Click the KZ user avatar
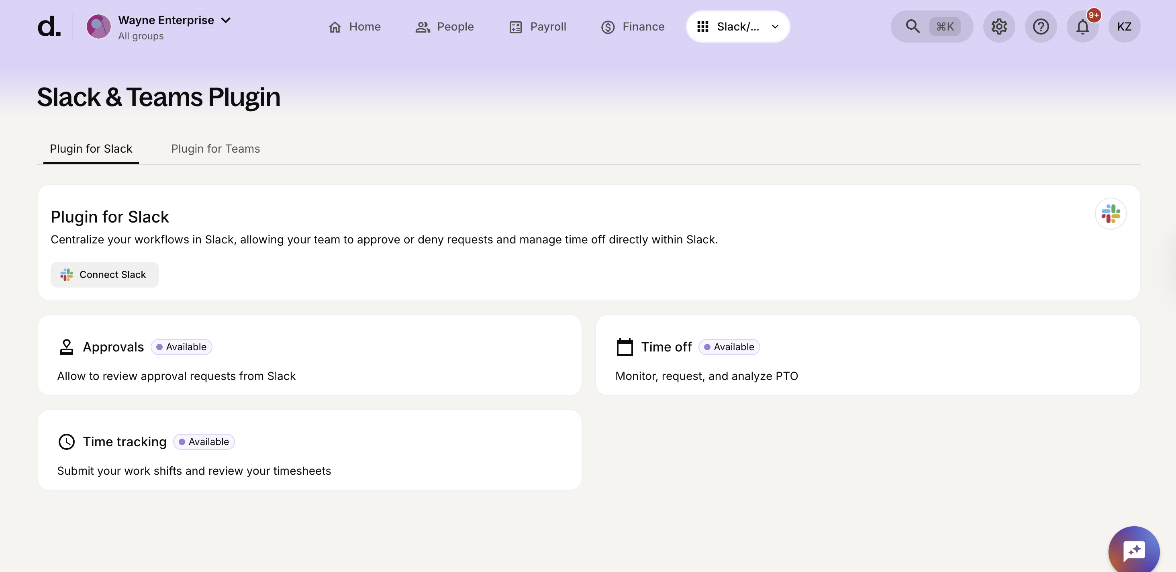Screen dimensions: 1176x572 click(x=1124, y=27)
